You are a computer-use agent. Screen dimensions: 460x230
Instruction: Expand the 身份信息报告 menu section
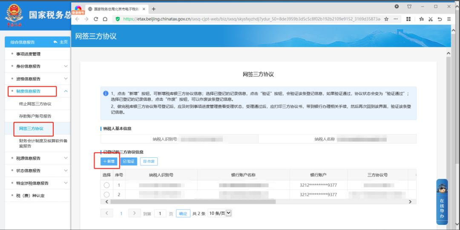pos(66,66)
